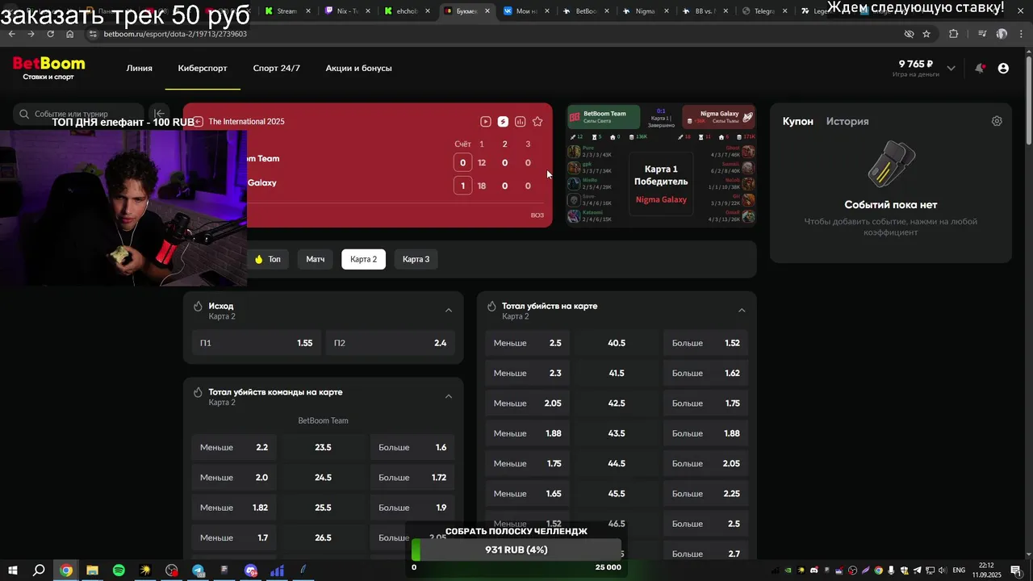Open File Explorer from the taskbar
1033x581 pixels.
[92, 571]
